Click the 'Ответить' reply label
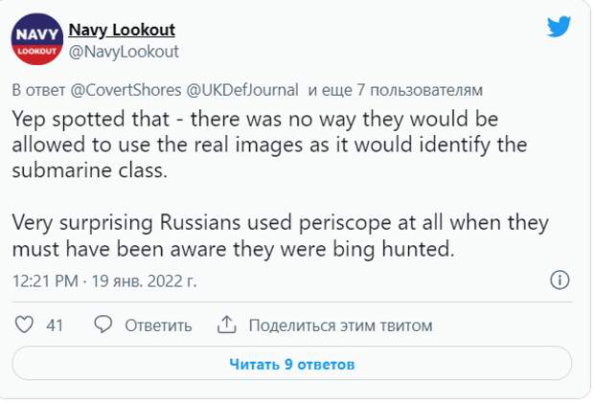594x403 pixels. (158, 325)
